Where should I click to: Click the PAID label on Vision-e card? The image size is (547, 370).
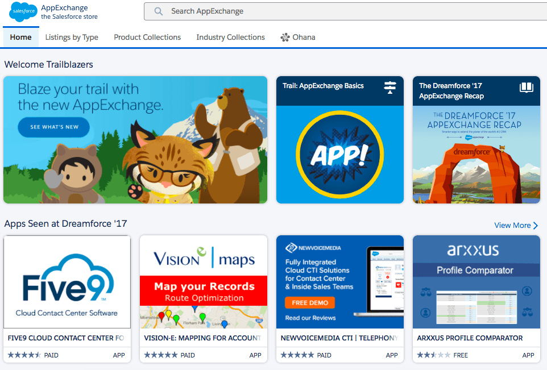188,355
